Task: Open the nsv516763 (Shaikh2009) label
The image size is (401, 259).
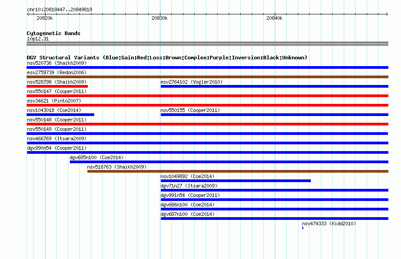Action: click(117, 167)
